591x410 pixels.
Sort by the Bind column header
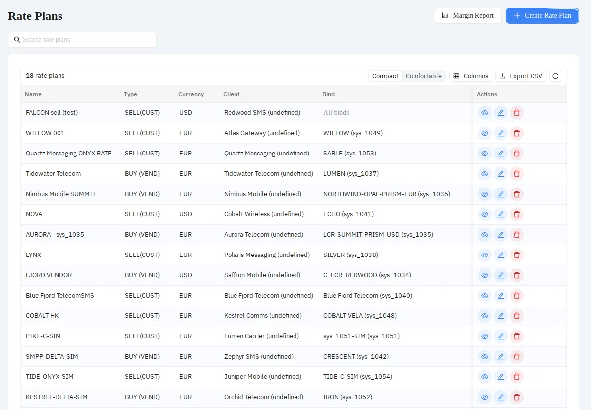click(x=328, y=94)
